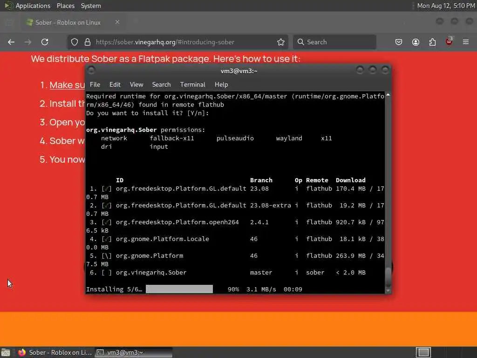The width and height of the screenshot is (477, 358).
Task: Open the terminal View menu
Action: coord(136,85)
